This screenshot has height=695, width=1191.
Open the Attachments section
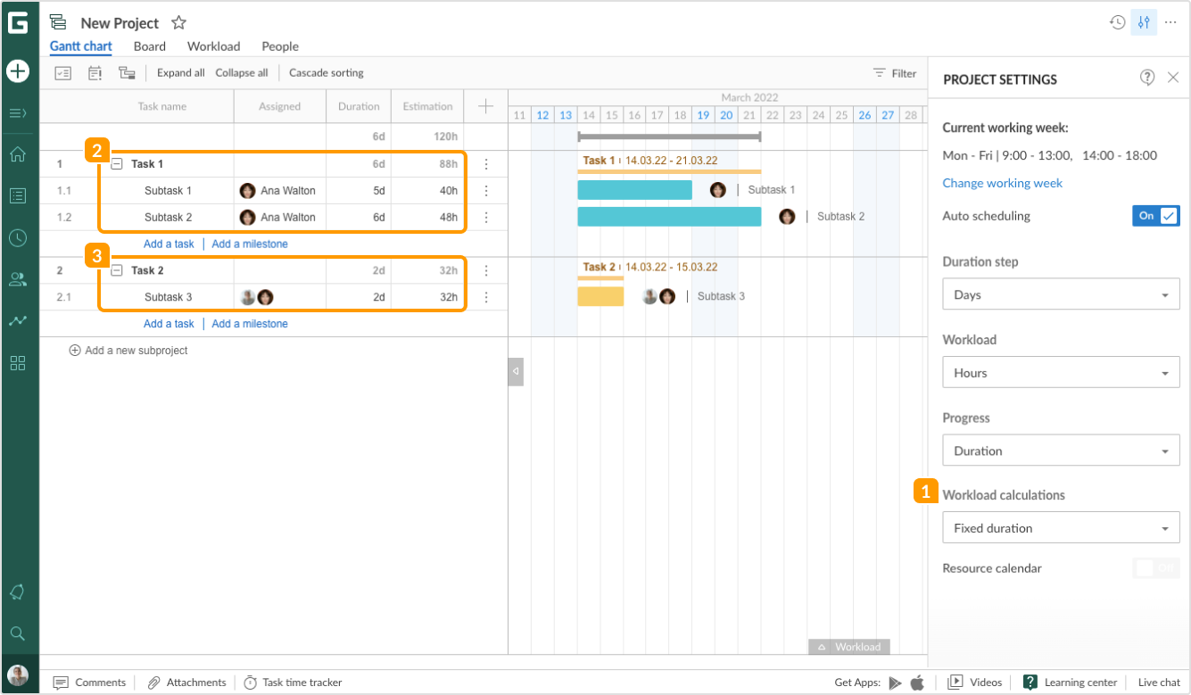pos(186,683)
